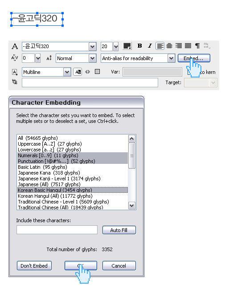Image resolution: width=229 pixels, height=297 pixels.
Task: Click the URL link icon
Action: [15, 82]
